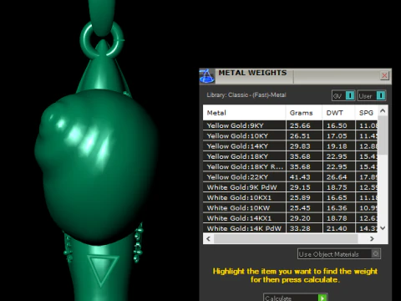Click grams value 33.28
401x301 pixels.
[x=300, y=228]
